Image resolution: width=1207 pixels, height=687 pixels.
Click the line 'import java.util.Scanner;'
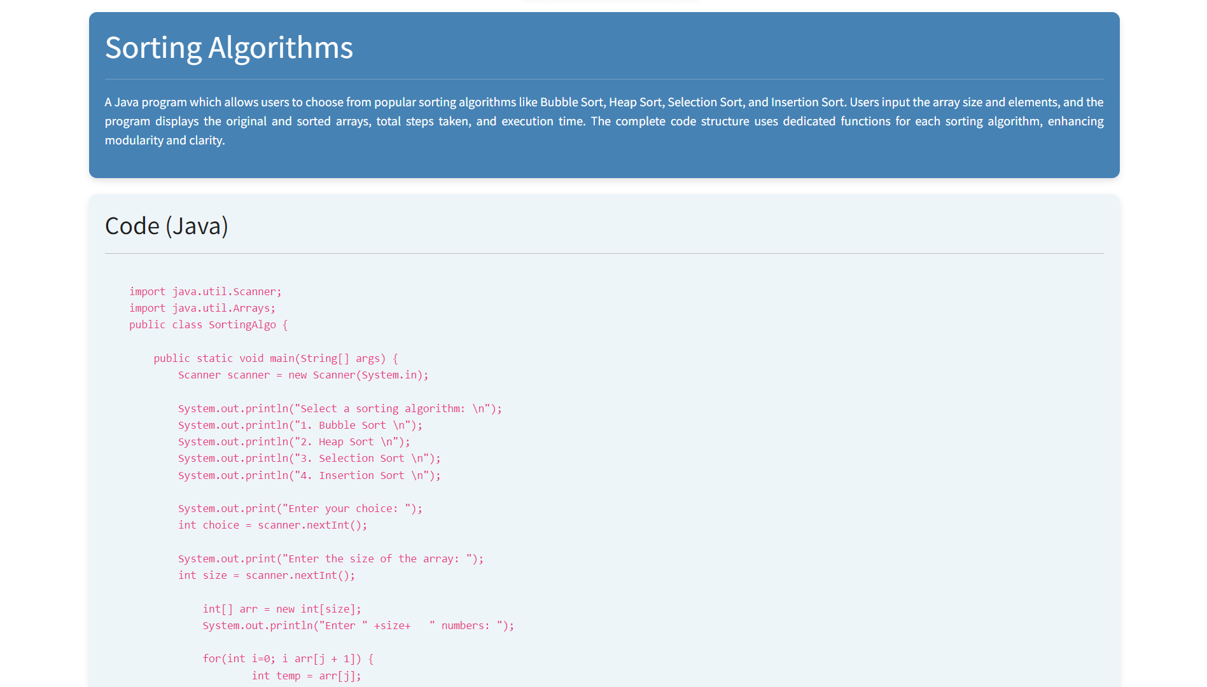click(205, 291)
